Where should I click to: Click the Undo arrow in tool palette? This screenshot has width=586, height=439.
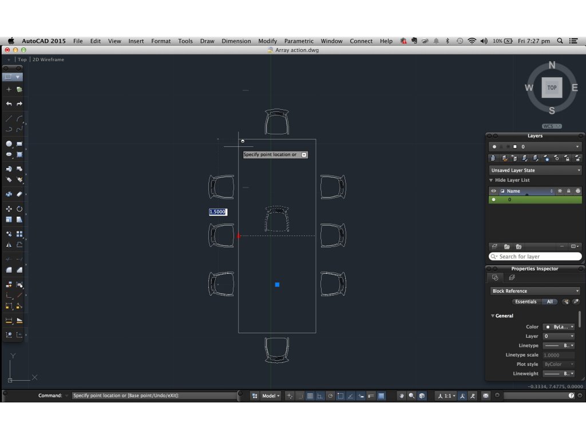(9, 104)
